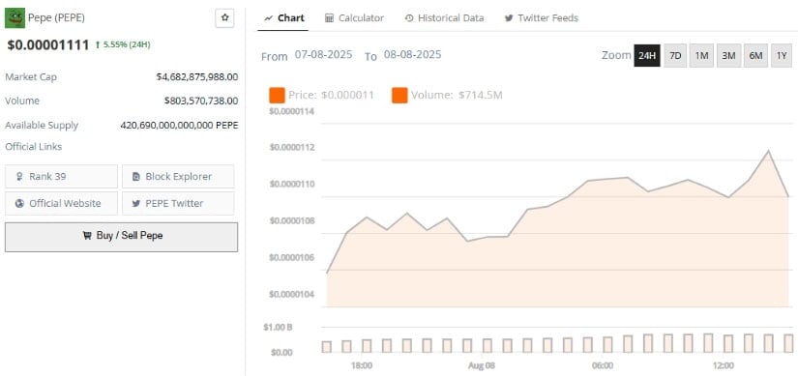Set chart zoom to 1Y
This screenshot has width=798, height=376.
click(782, 55)
